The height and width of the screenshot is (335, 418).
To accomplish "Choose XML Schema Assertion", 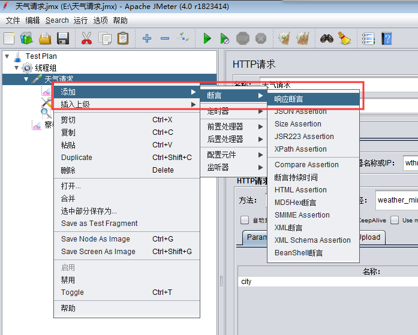I will [313, 240].
